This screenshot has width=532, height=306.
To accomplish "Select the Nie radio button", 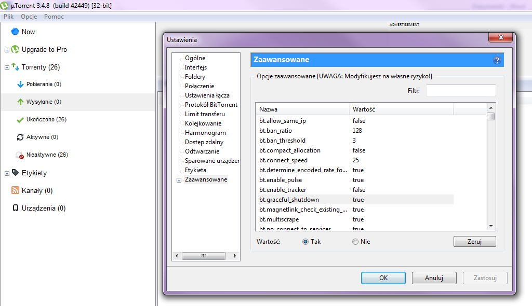I will point(355,242).
